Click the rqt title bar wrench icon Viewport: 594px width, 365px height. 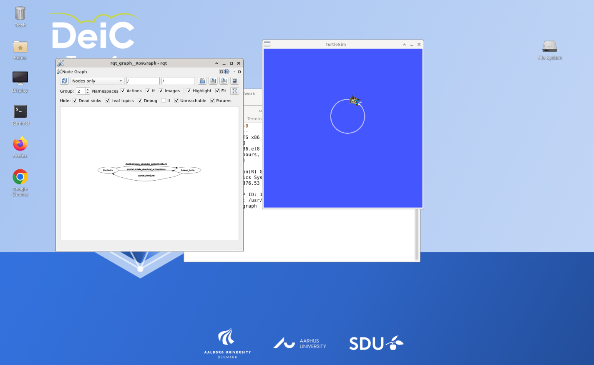point(60,63)
